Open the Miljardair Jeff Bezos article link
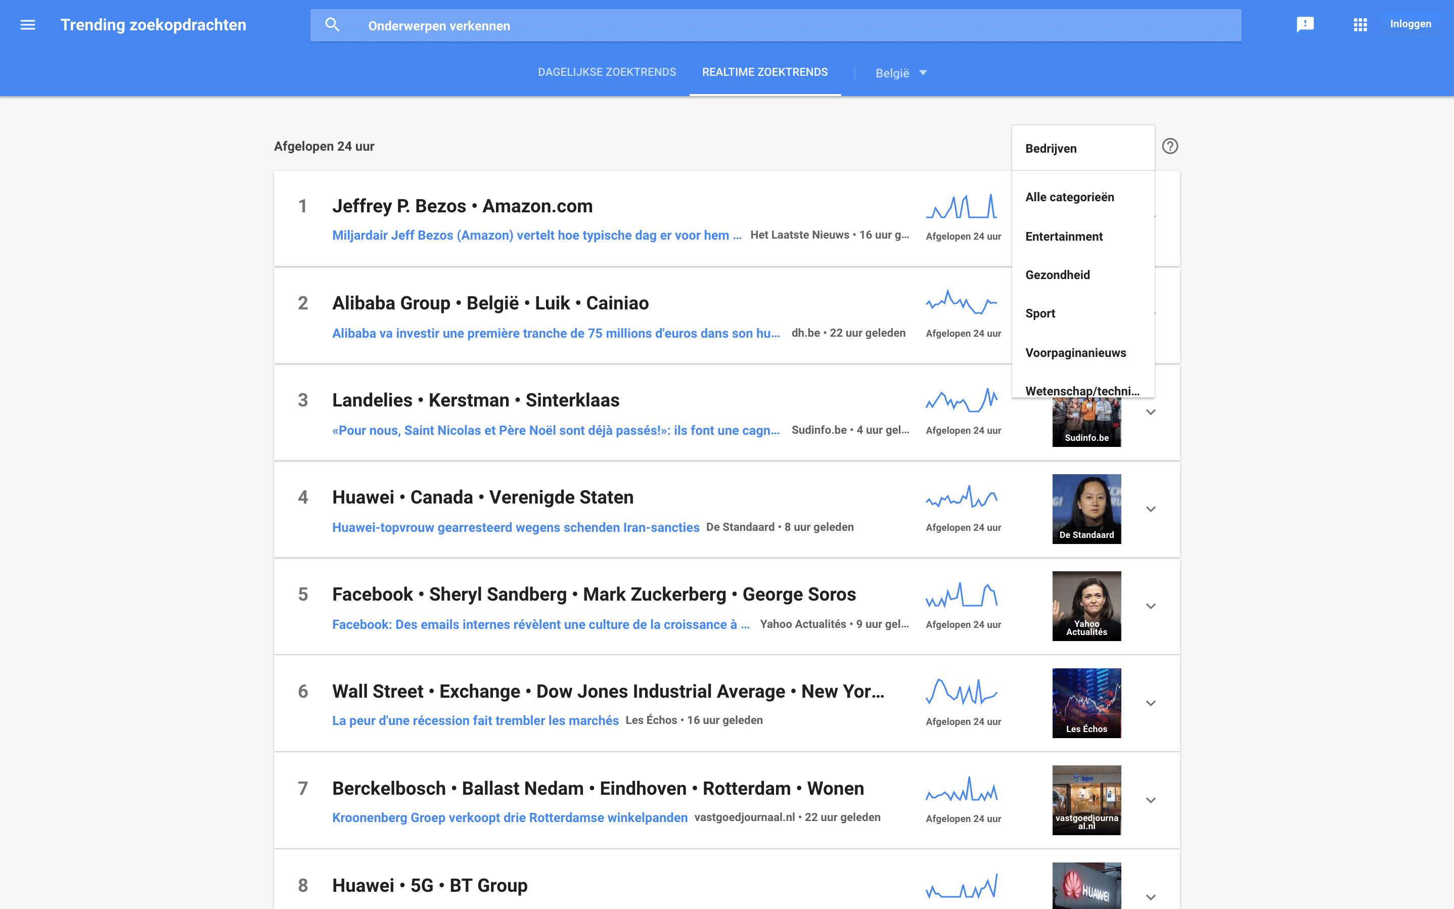This screenshot has height=909, width=1454. [x=537, y=236]
